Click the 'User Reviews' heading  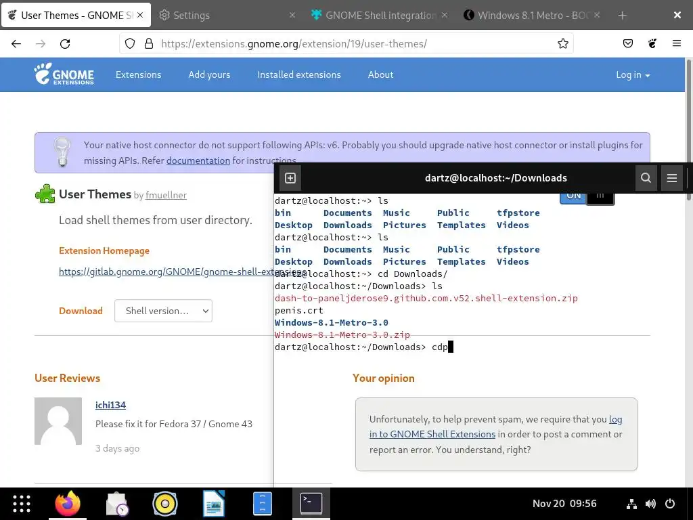tap(67, 378)
